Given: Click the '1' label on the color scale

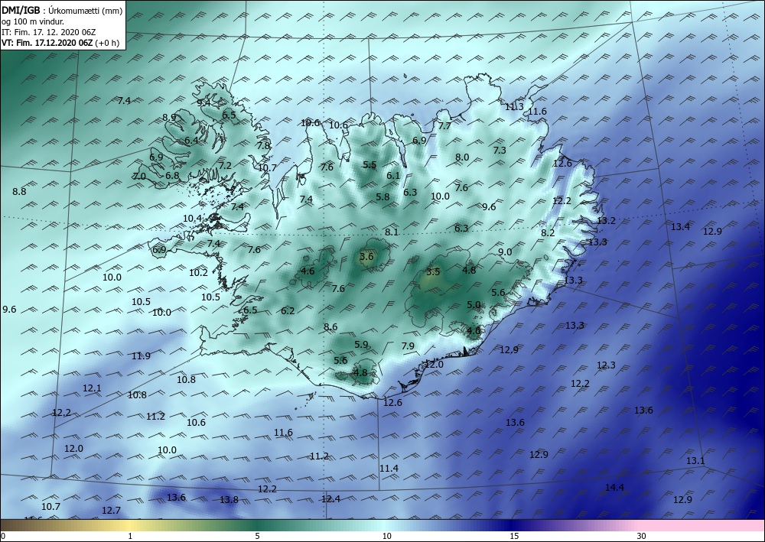Looking at the screenshot, I should 130,536.
